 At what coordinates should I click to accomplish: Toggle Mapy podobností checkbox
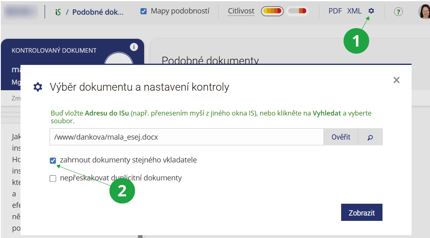pos(143,11)
